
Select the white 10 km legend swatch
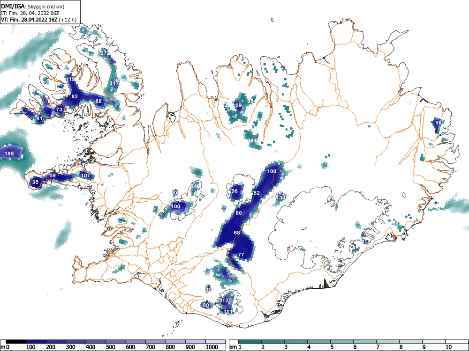tap(456, 342)
